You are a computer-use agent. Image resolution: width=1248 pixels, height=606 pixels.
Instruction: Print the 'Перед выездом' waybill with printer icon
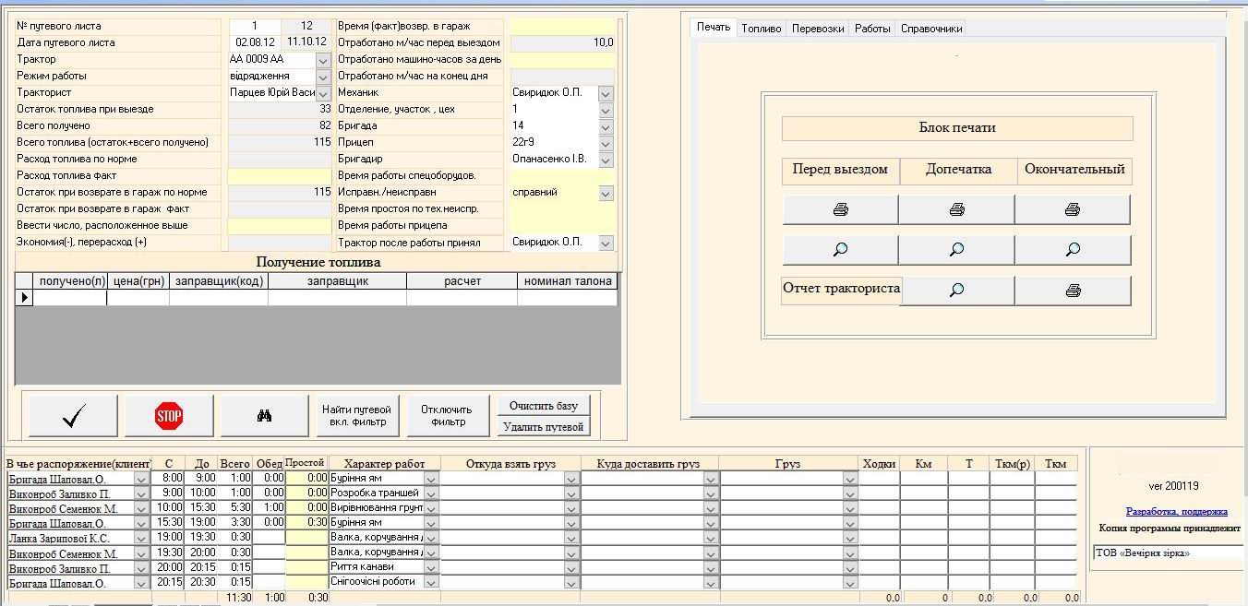840,210
